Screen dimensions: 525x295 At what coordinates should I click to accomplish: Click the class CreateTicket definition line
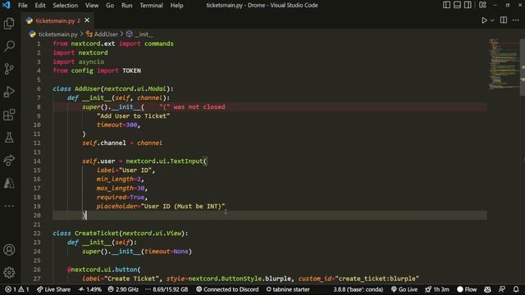(x=121, y=234)
